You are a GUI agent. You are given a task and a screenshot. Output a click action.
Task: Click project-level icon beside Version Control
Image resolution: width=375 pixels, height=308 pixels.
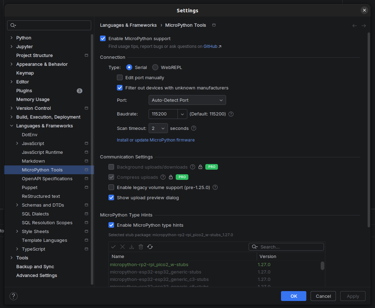[86, 108]
